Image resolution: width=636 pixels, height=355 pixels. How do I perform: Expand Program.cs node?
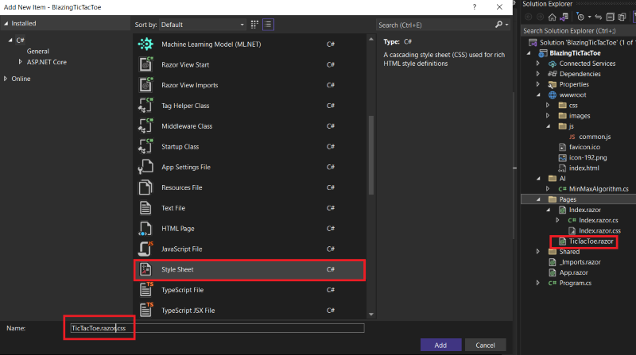[538, 283]
